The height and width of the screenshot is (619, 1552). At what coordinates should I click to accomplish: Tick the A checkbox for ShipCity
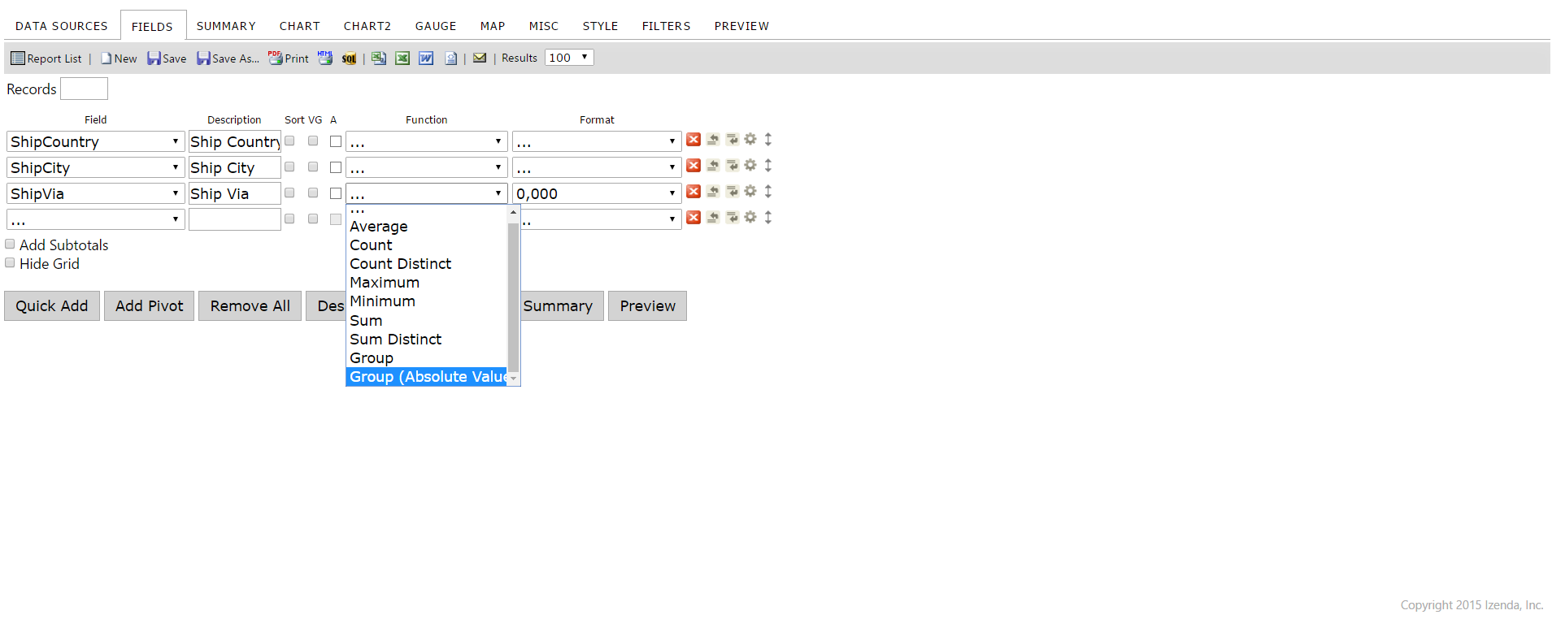[336, 167]
